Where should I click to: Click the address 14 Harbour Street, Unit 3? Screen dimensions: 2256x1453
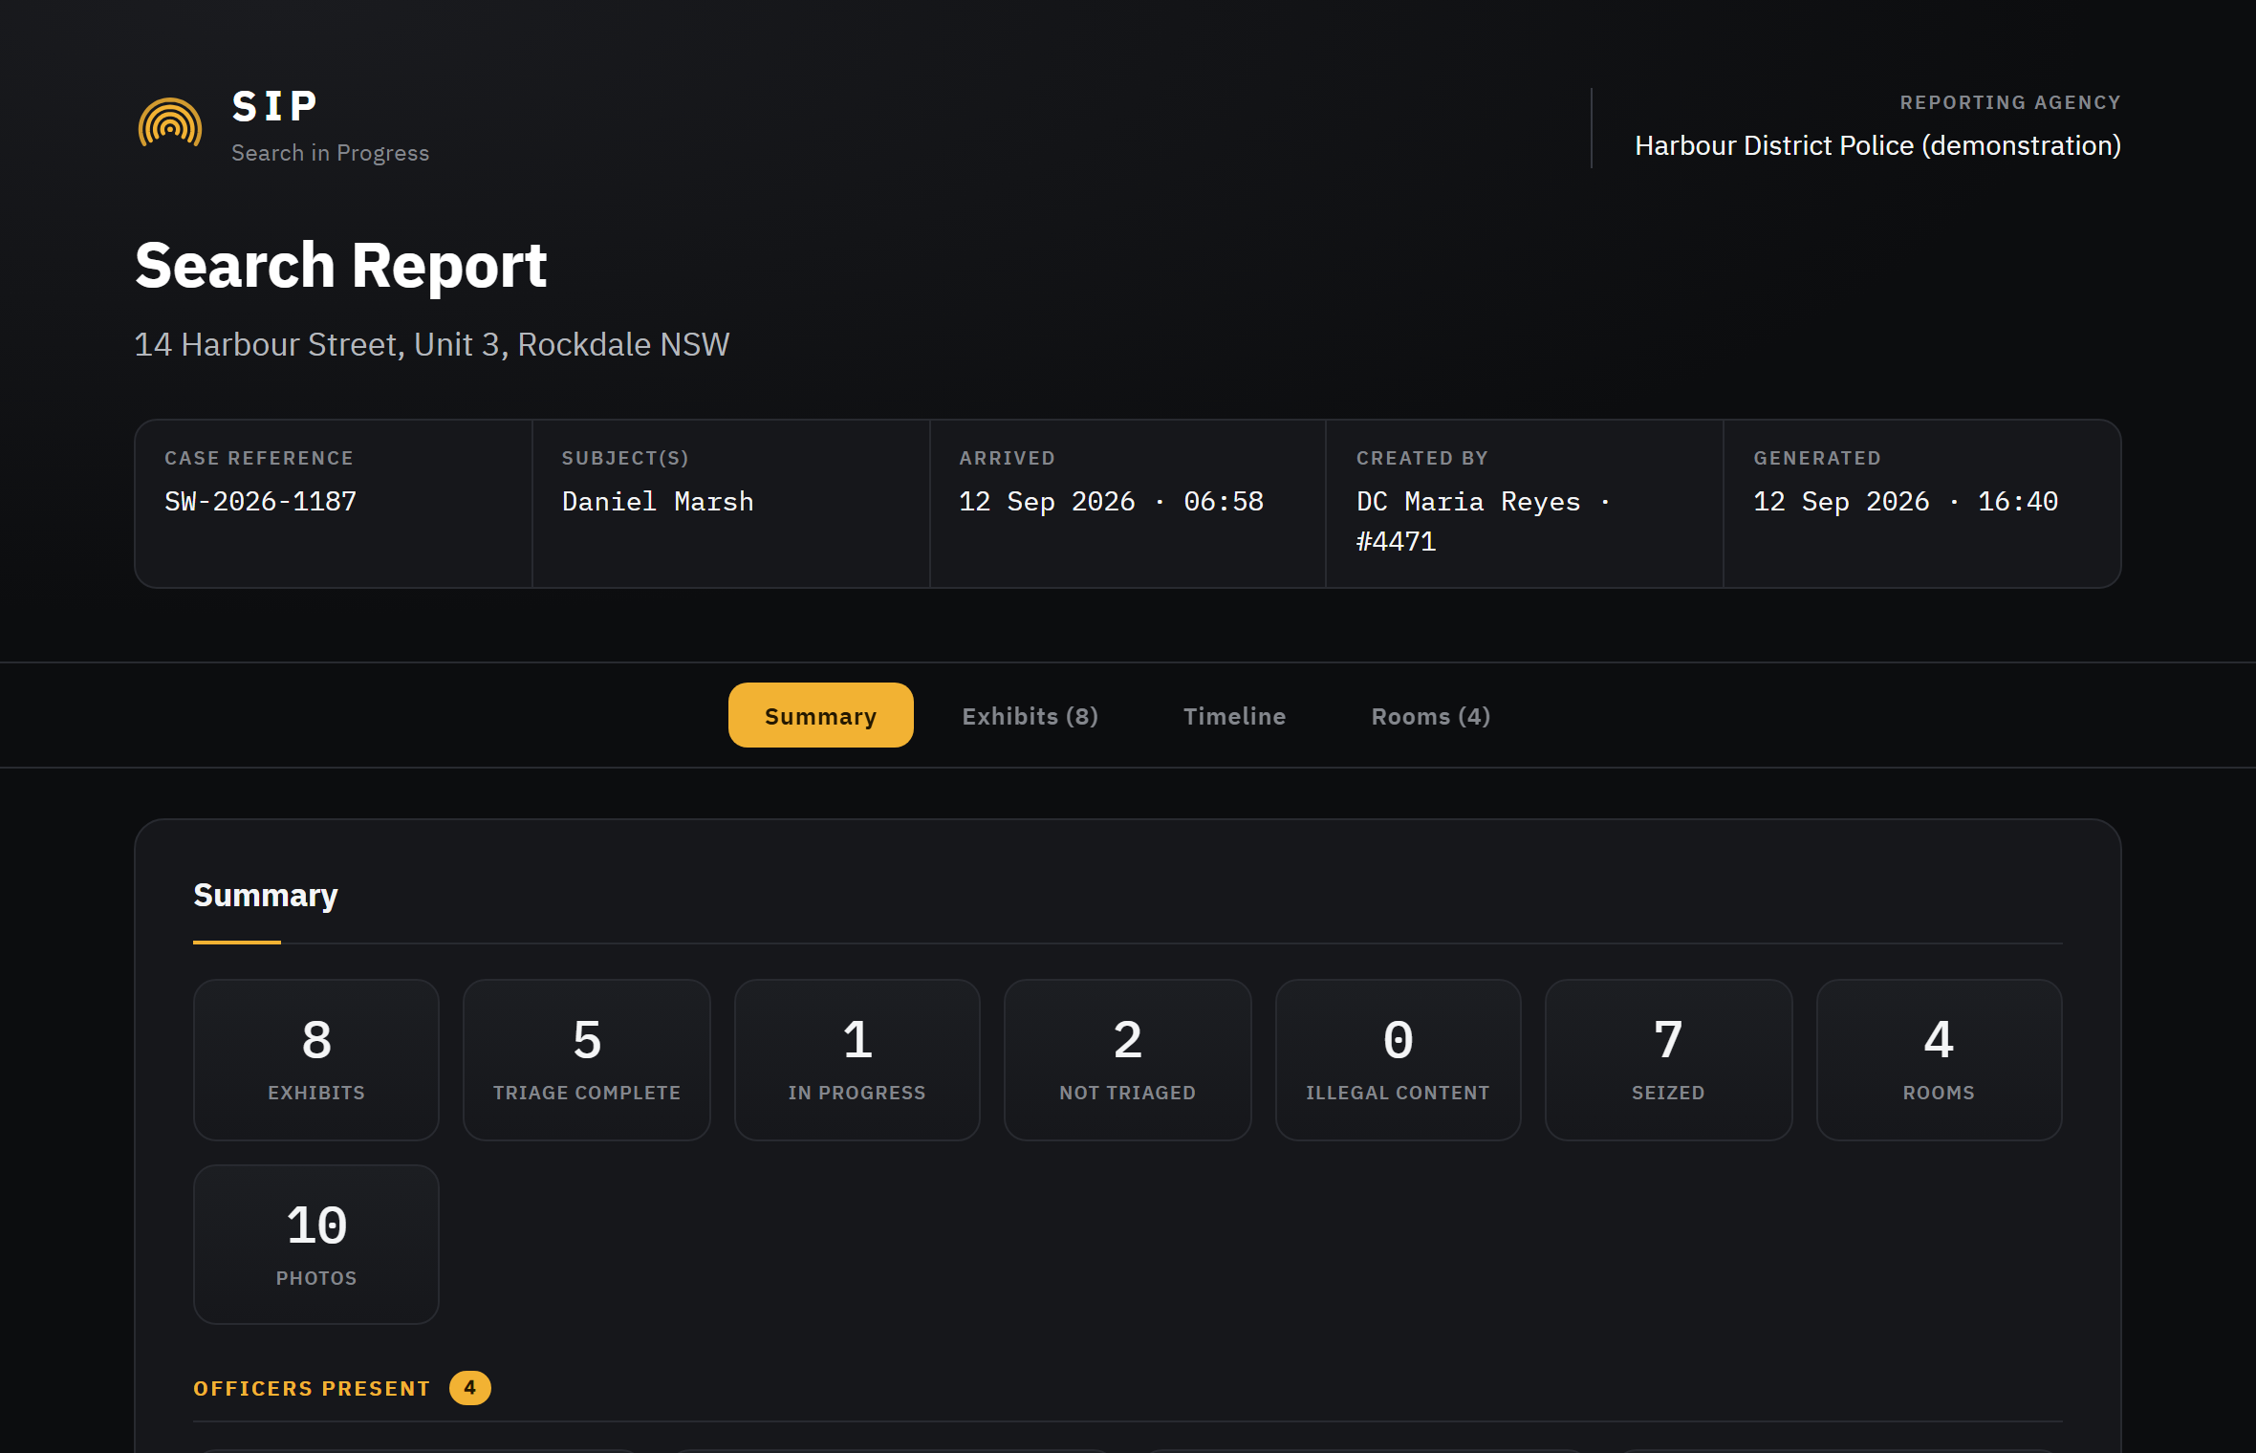tap(431, 344)
